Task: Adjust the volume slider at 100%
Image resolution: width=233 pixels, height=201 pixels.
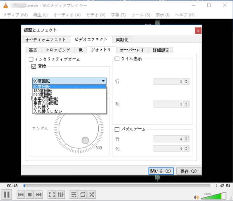Action: [214, 196]
